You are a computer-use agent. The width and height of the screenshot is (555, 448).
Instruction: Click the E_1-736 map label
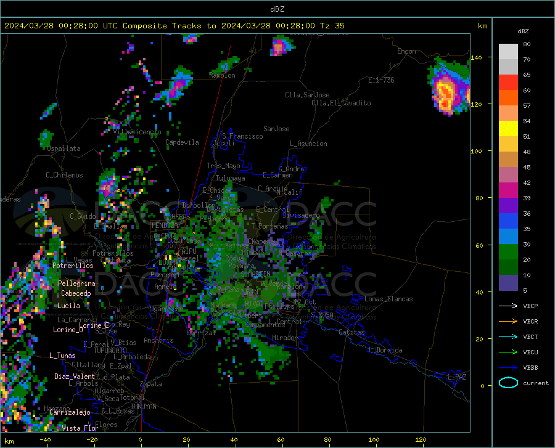pyautogui.click(x=381, y=80)
